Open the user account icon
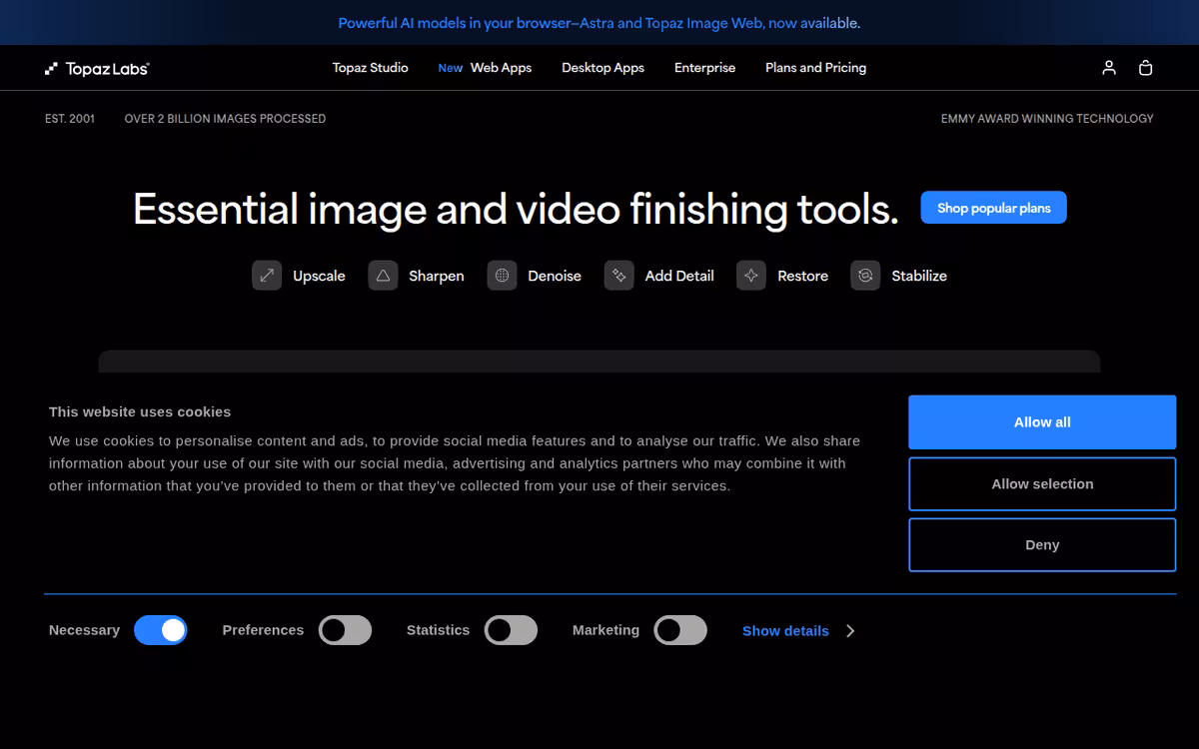The image size is (1199, 749). (x=1109, y=68)
